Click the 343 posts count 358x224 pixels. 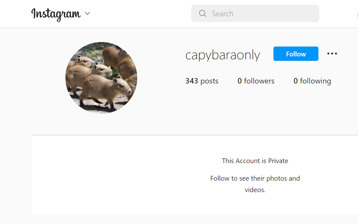click(202, 81)
